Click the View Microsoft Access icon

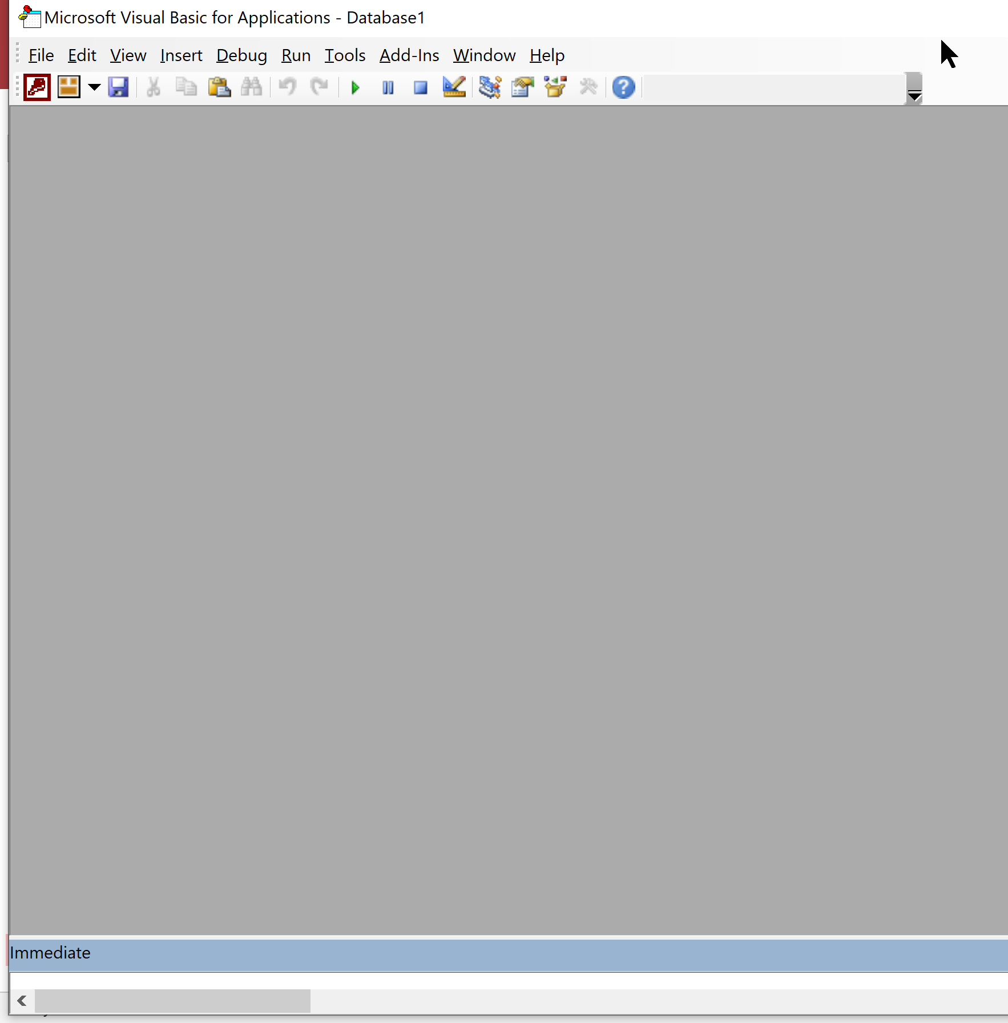point(37,87)
